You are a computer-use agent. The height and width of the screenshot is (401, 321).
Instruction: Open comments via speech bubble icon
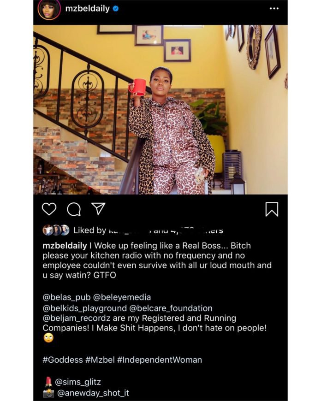(x=74, y=209)
